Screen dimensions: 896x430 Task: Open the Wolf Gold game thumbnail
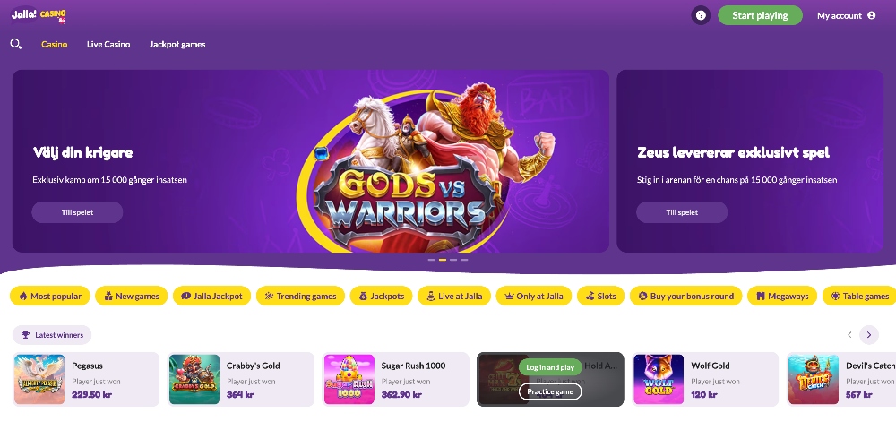tap(659, 379)
